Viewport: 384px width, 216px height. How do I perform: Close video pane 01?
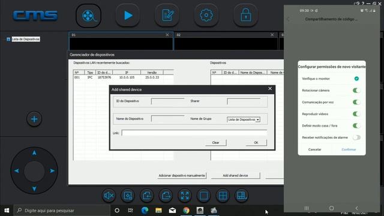coord(167,35)
